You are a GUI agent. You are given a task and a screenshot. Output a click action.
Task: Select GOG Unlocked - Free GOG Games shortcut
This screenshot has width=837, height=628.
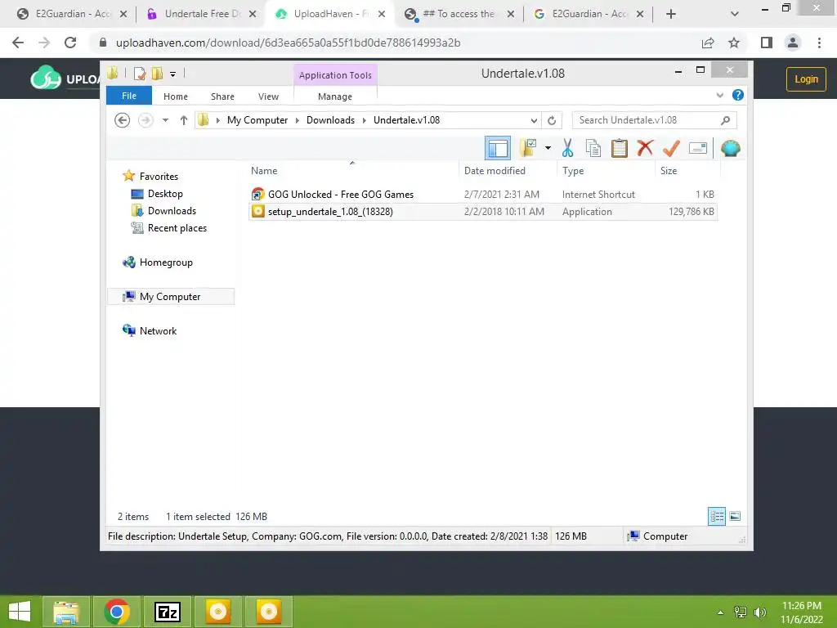pos(482,195)
